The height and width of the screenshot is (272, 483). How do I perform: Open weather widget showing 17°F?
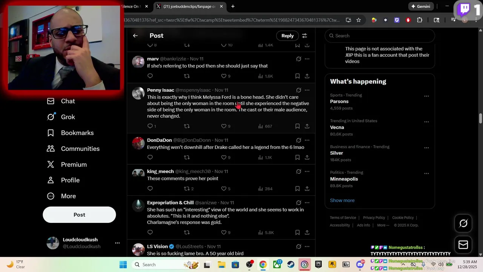coord(16,264)
